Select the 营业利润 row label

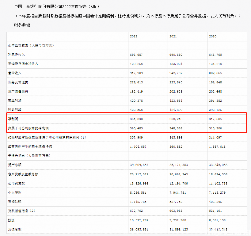click(15, 101)
